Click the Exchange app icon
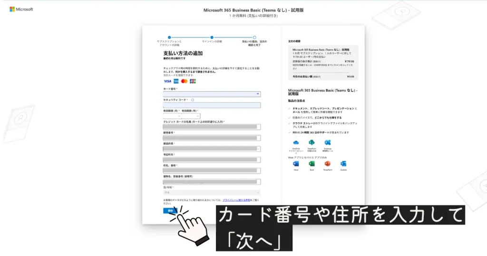The image size is (487, 256). pyautogui.click(x=328, y=143)
